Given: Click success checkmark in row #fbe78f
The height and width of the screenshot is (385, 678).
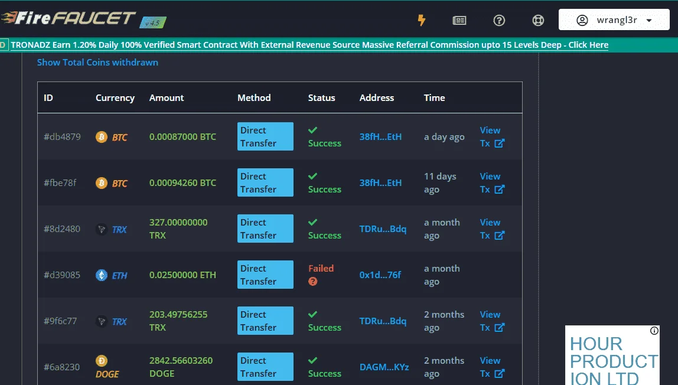Looking at the screenshot, I should tap(312, 176).
